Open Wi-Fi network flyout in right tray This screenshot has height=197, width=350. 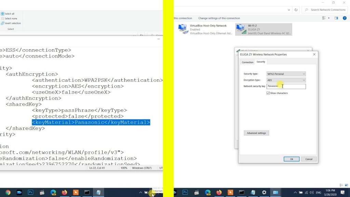coord(306,193)
